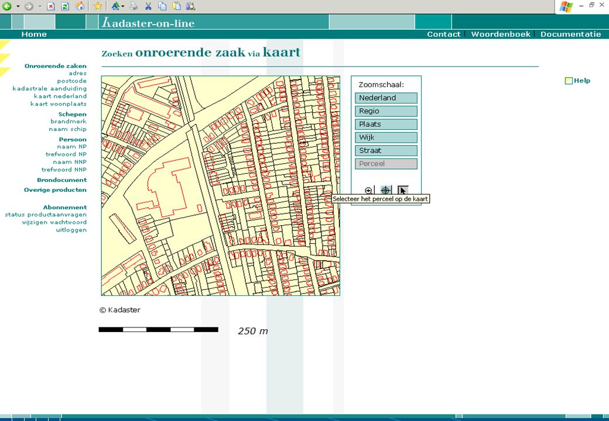
Task: Click the greyed Perceel zoom button
Action: pyautogui.click(x=386, y=164)
